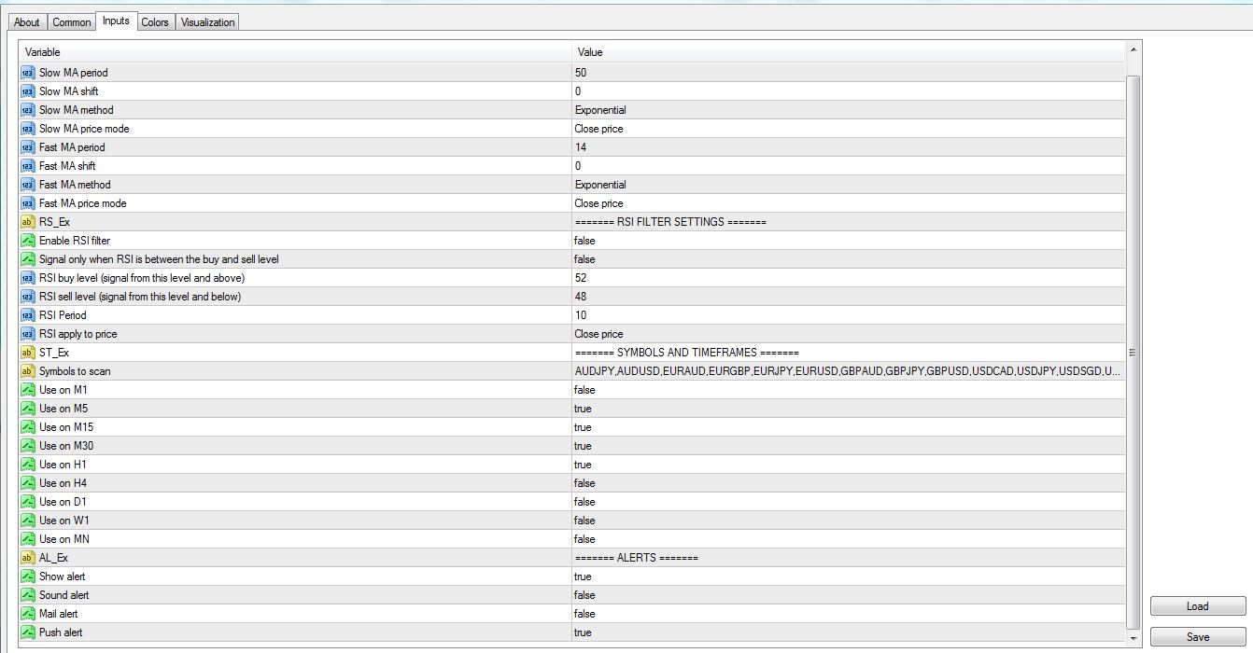The image size is (1253, 653).
Task: Open the RSI apply to price value
Action: 849,334
